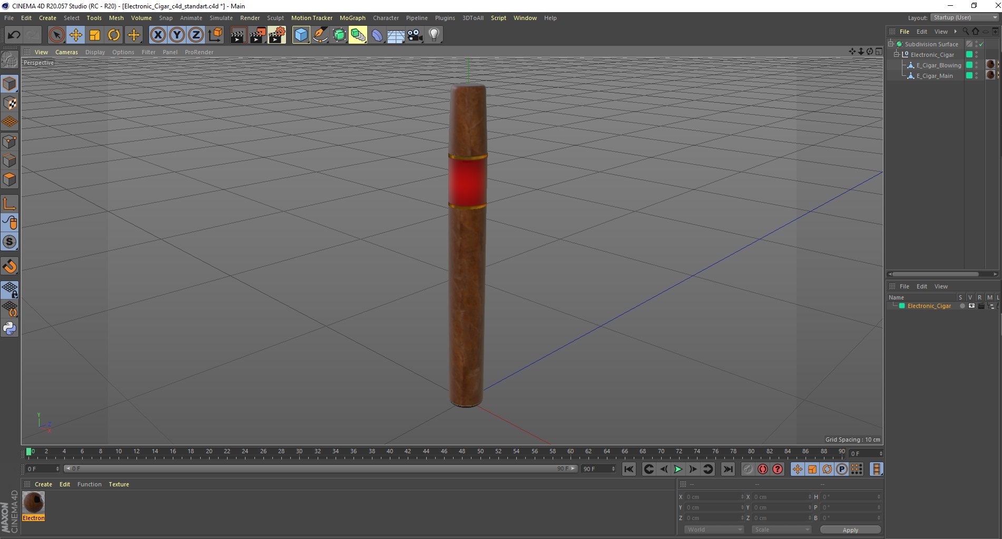The width and height of the screenshot is (1002, 539).
Task: Open the Simulate menu
Action: (x=221, y=18)
